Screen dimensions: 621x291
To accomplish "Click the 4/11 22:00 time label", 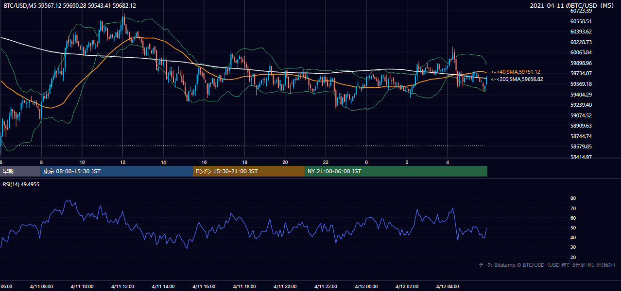I will (x=326, y=287).
